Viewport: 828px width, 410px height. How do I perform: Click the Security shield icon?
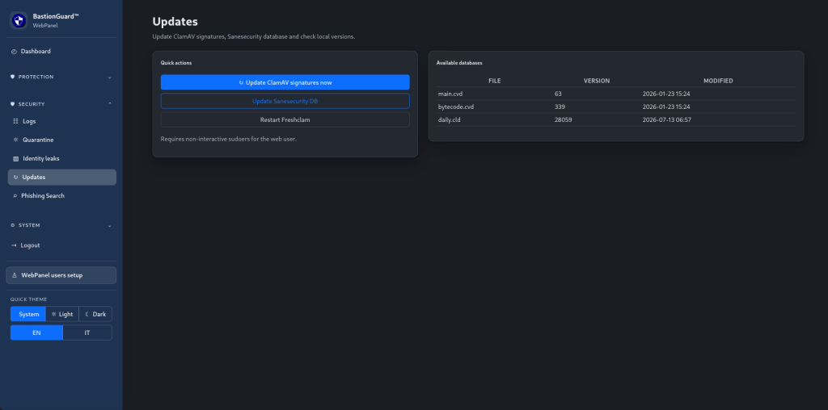13,104
